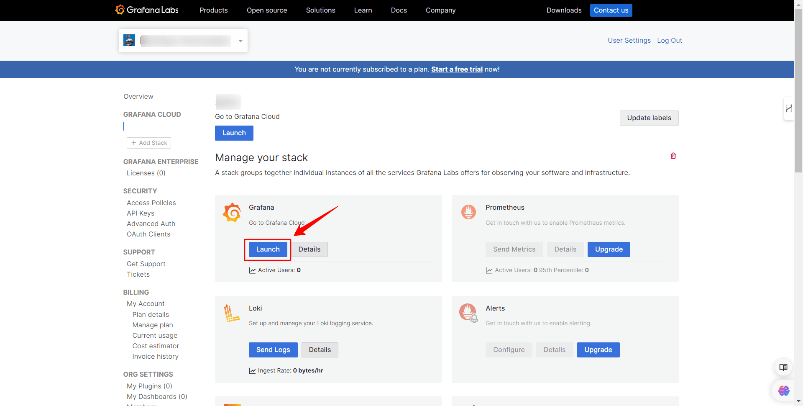This screenshot has width=803, height=406.
Task: Open the Company menu
Action: 441,10
